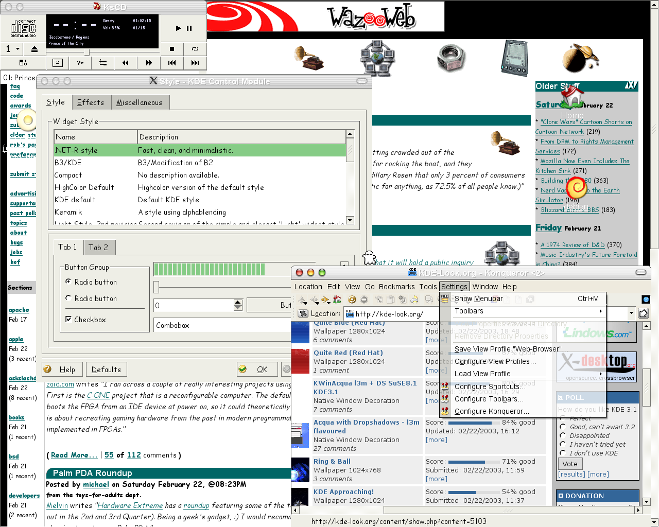The width and height of the screenshot is (659, 527).
Task: Click Konqueror's Up navigation arrow
Action: (302, 300)
